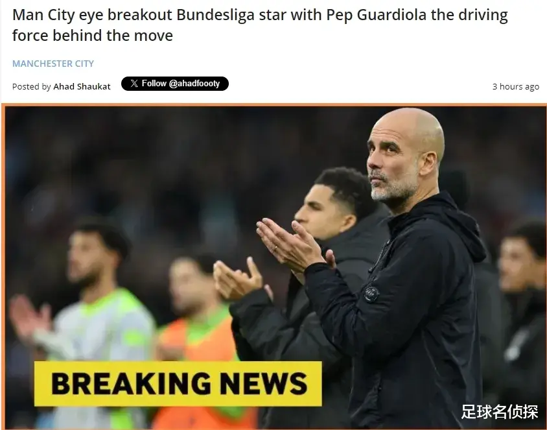This screenshot has width=547, height=430.
Task: Click the orange border atop the photo
Action: [x=274, y=105]
